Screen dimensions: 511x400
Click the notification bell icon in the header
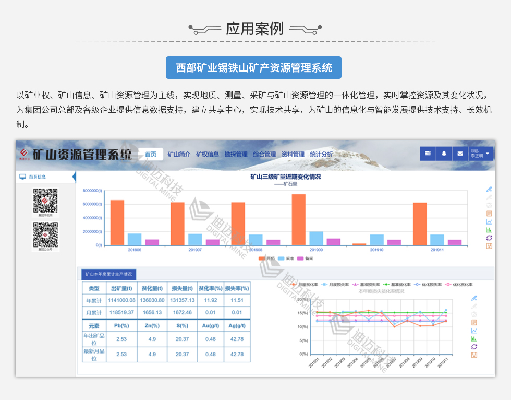[x=443, y=154]
